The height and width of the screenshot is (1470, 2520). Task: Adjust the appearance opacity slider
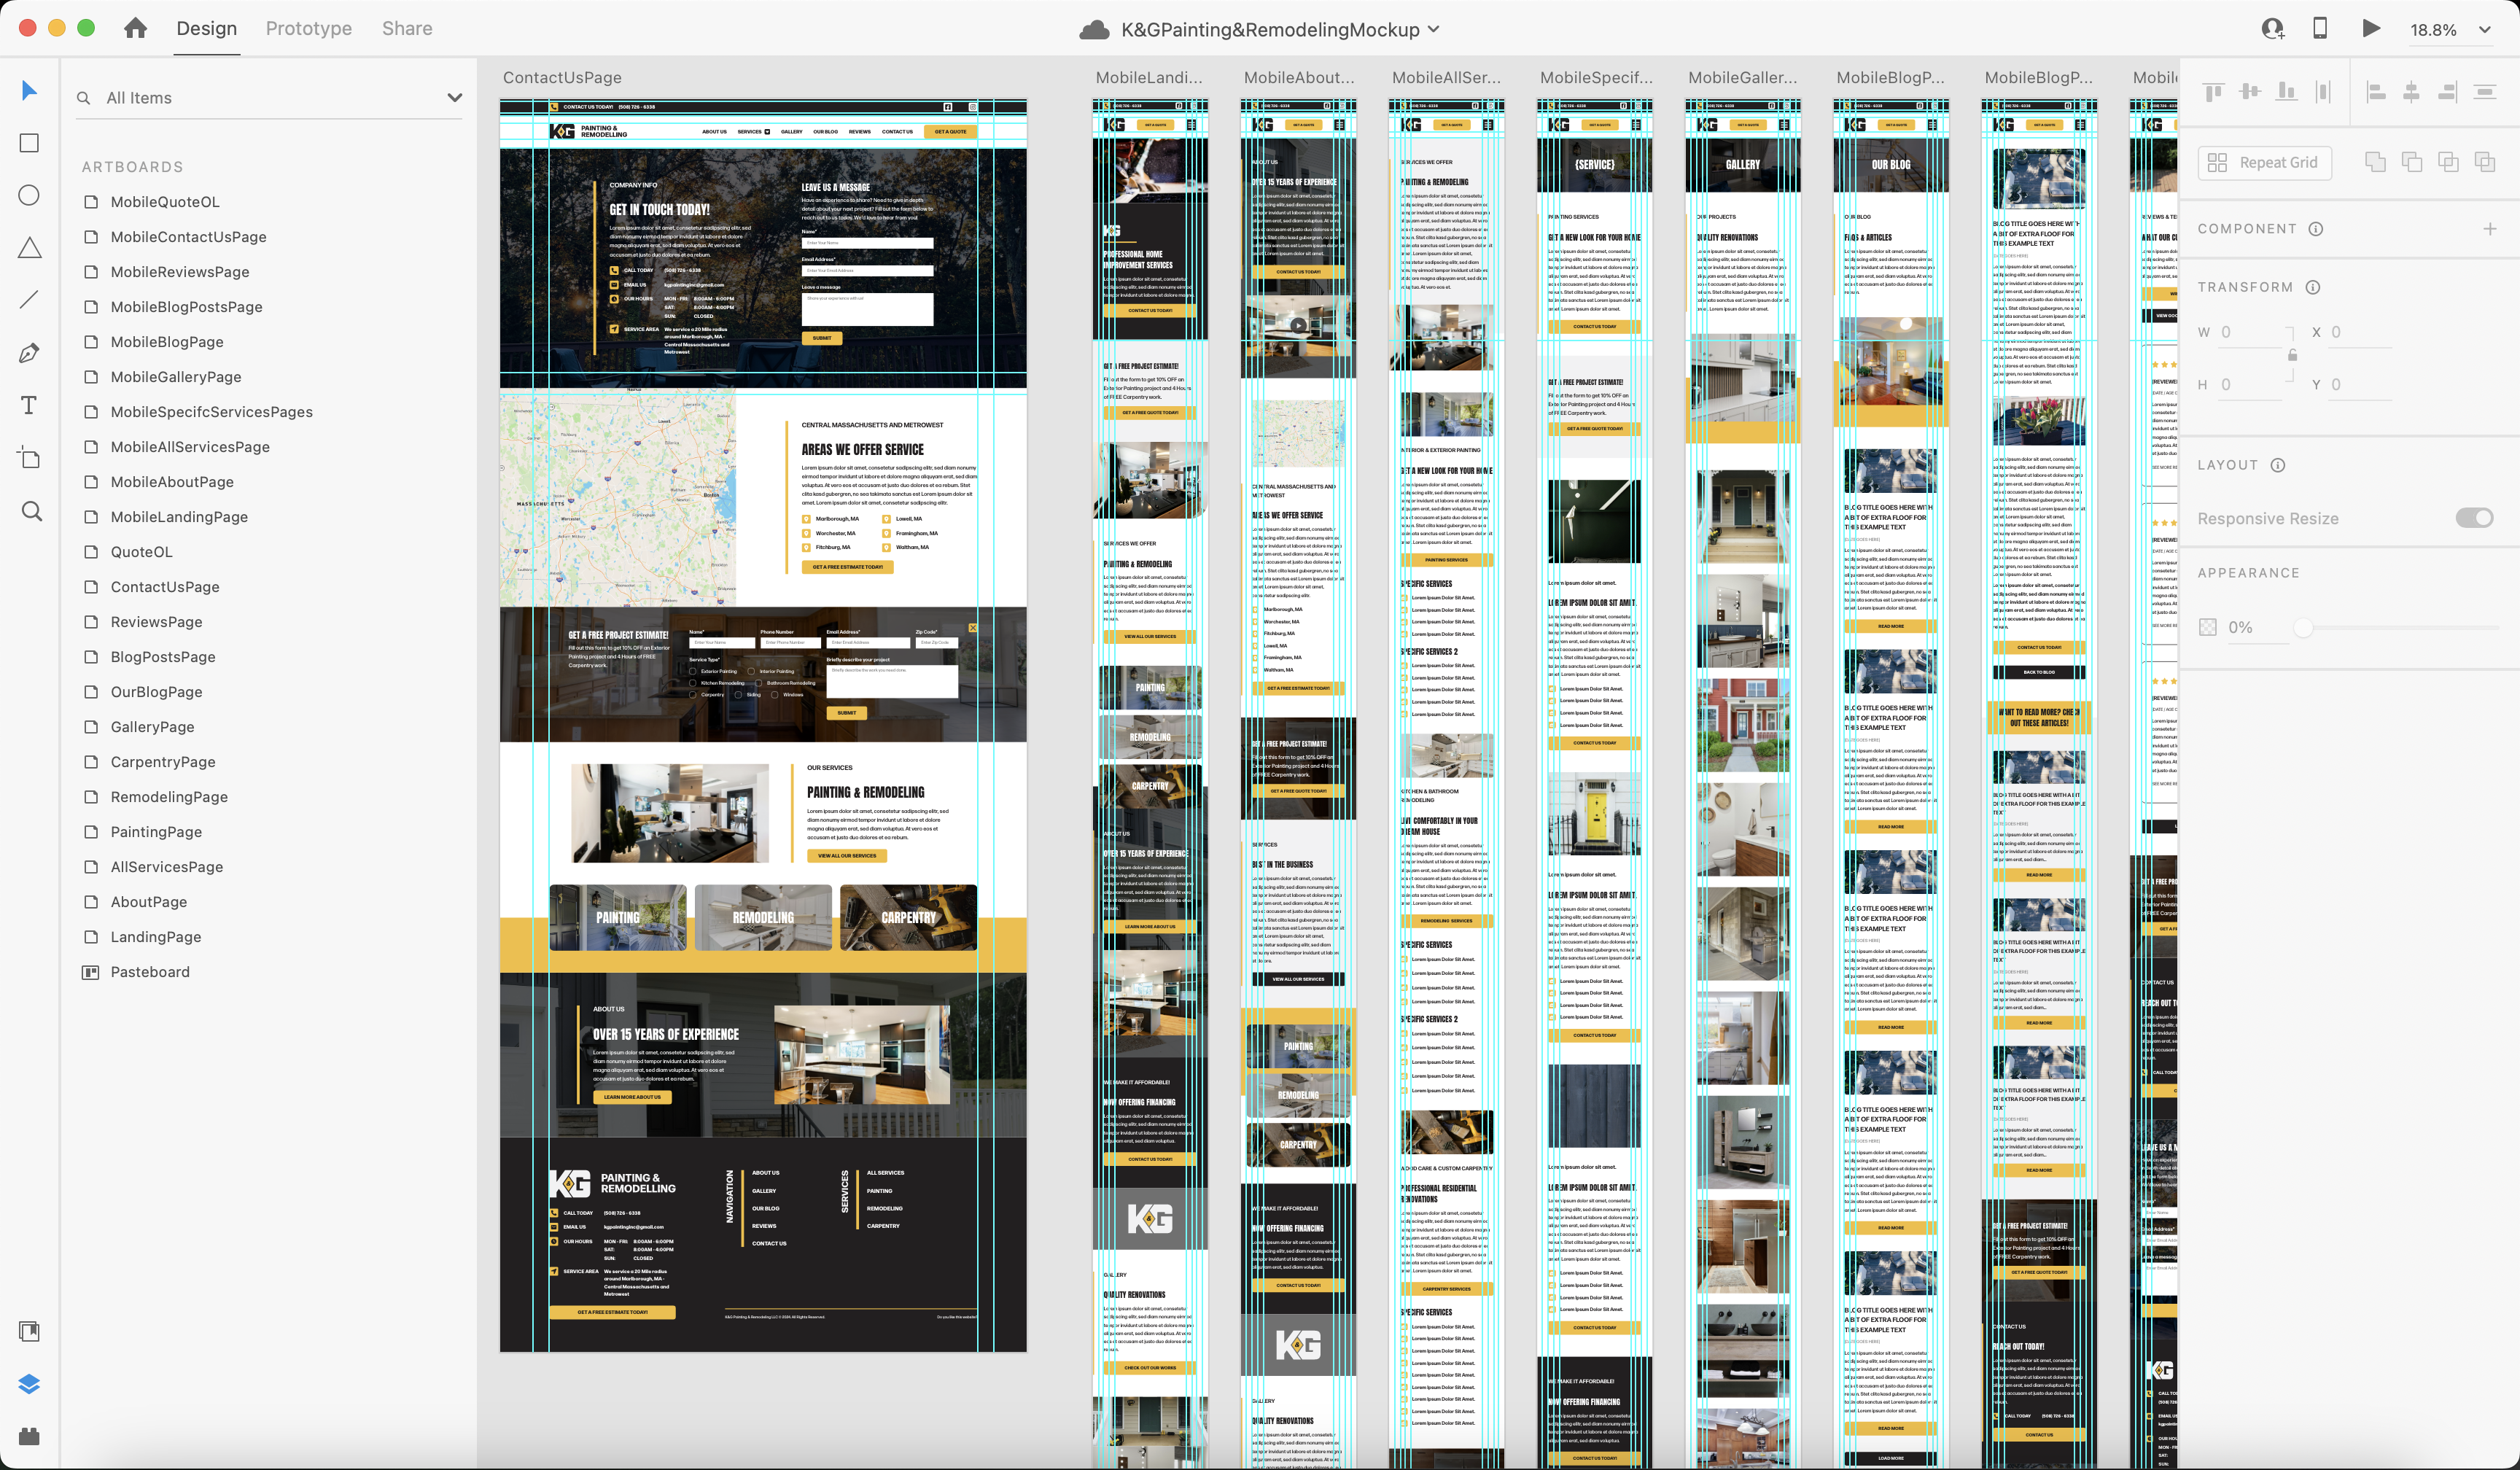(2304, 628)
